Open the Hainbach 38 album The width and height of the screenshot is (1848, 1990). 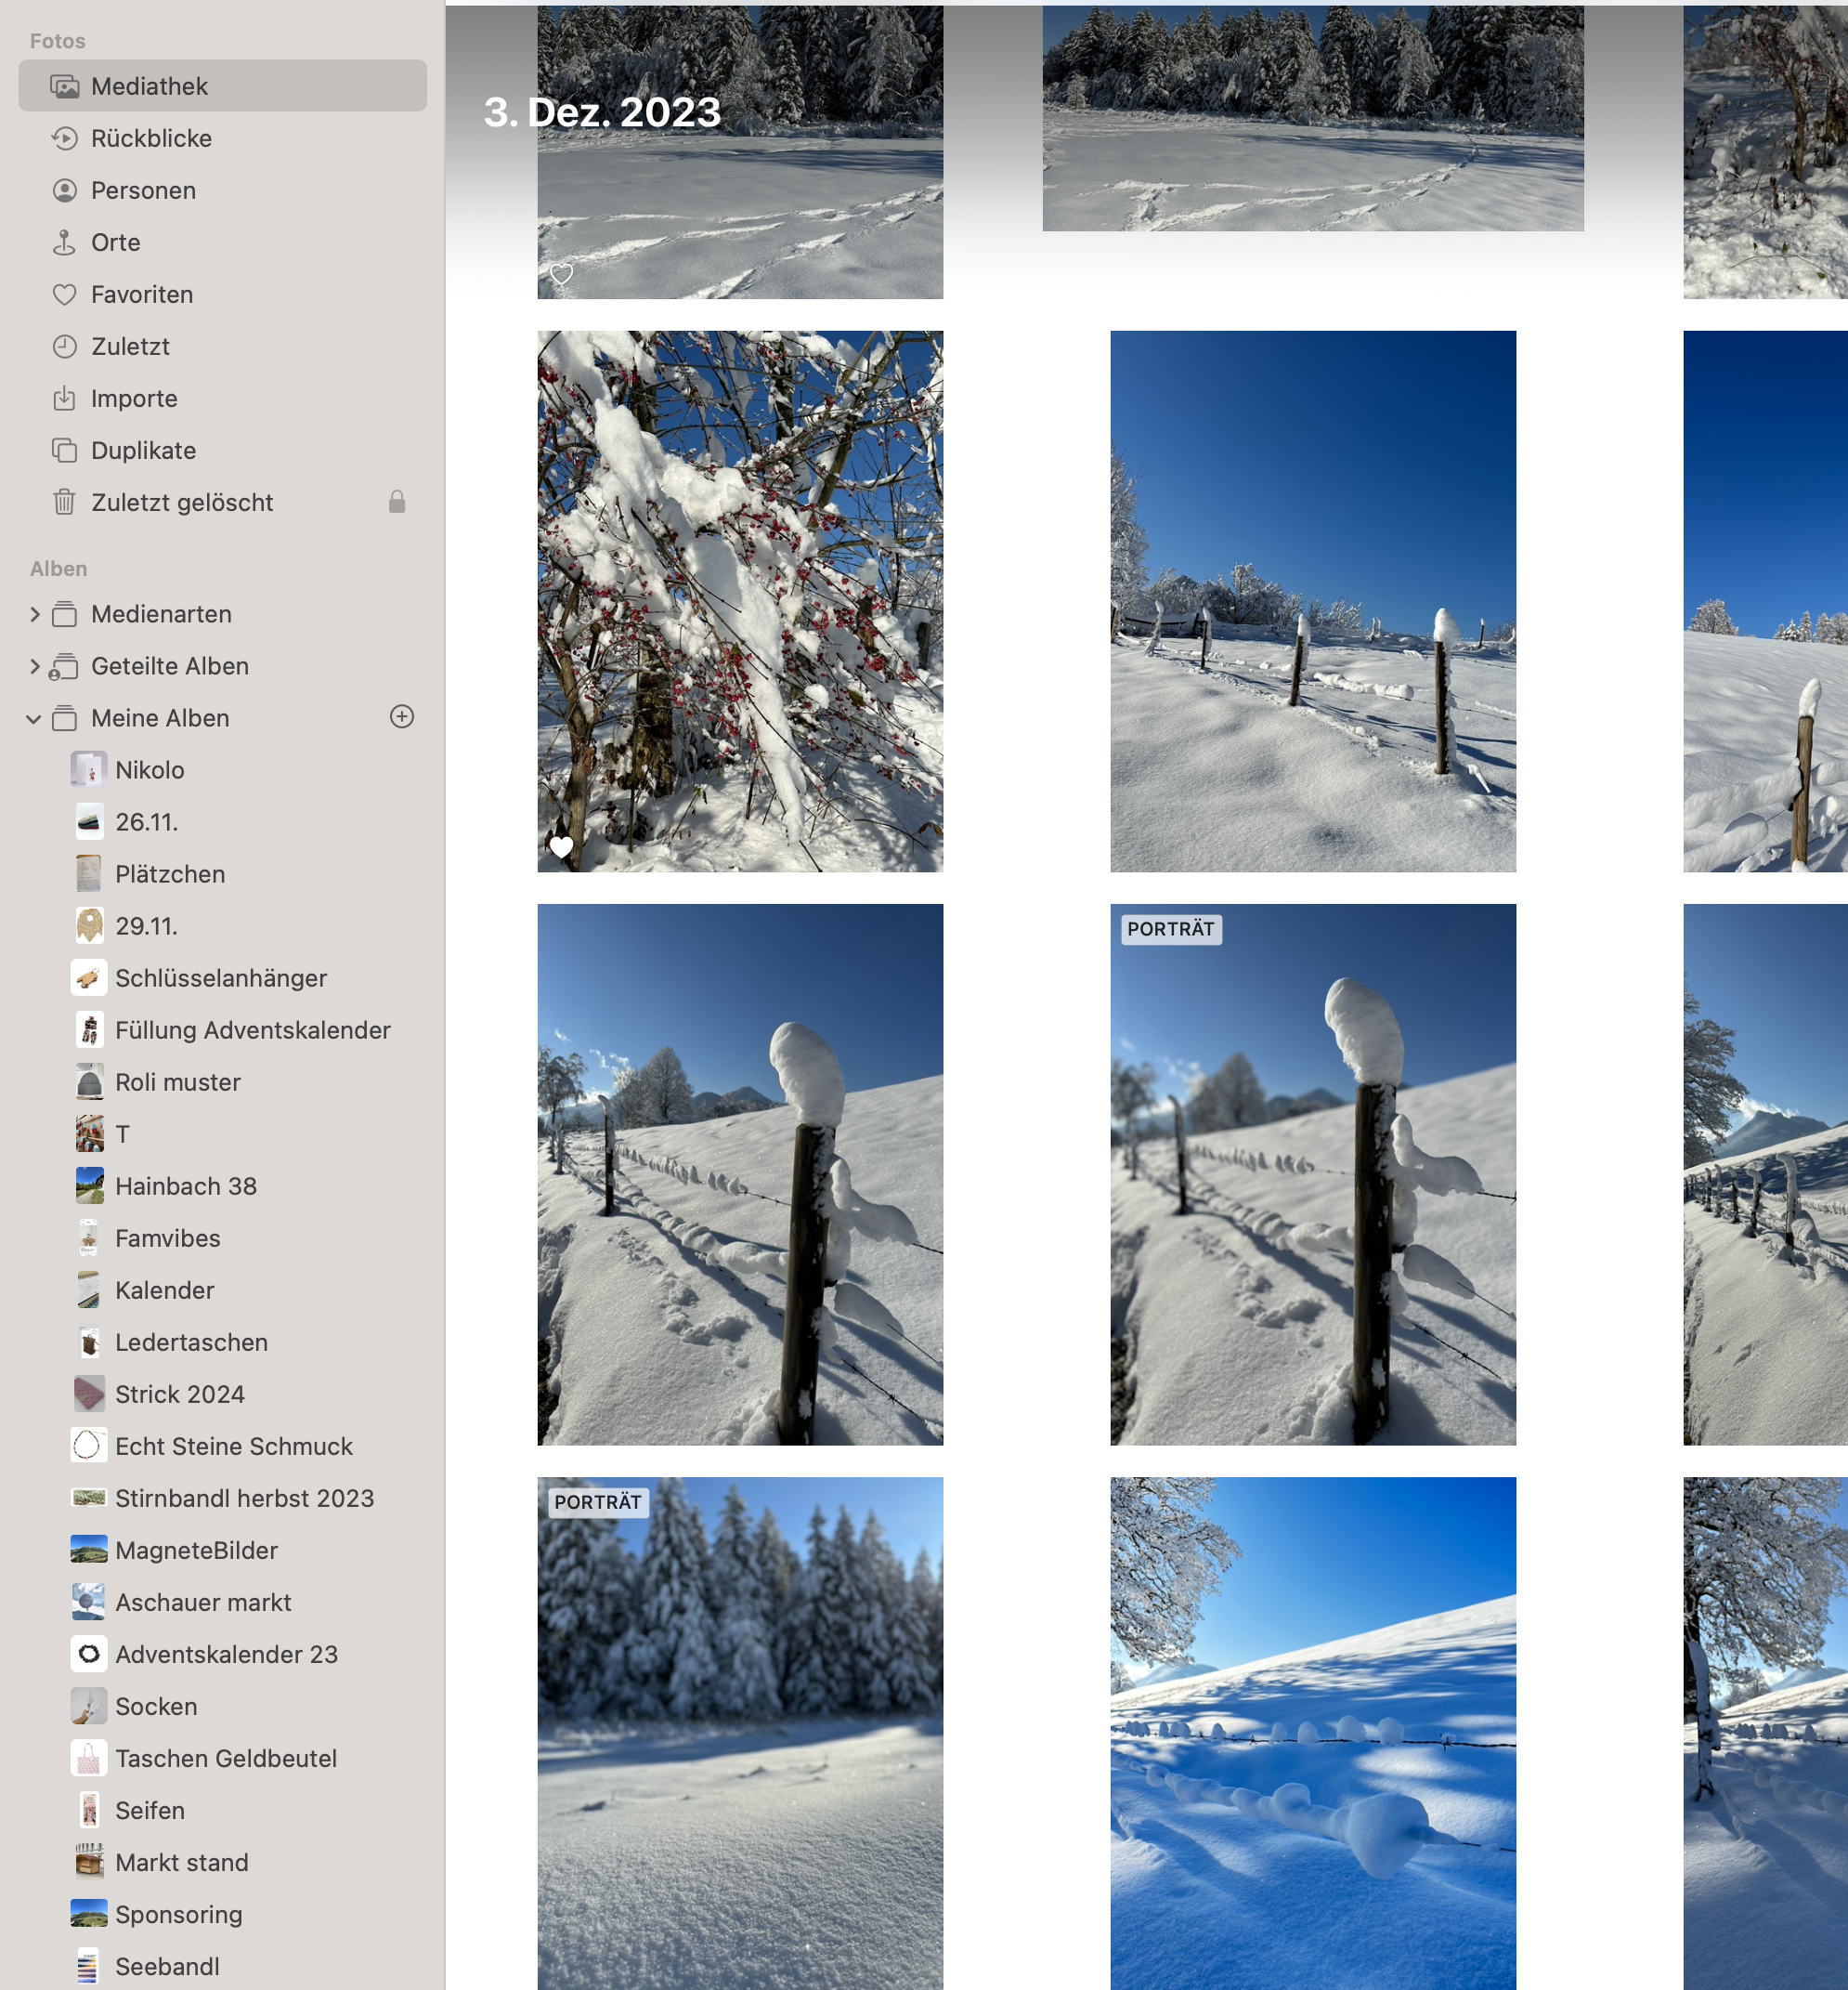click(x=186, y=1185)
